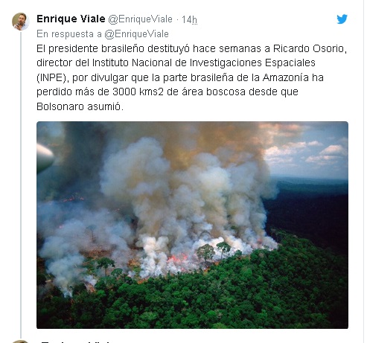
Task: Click the aircraft wing tip in the photo
Action: click(45, 158)
